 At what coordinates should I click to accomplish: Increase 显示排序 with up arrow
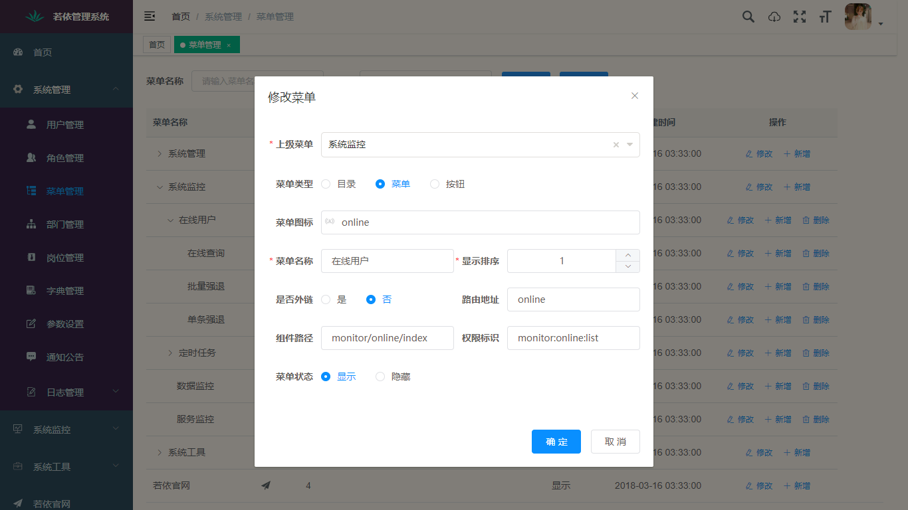(x=628, y=255)
